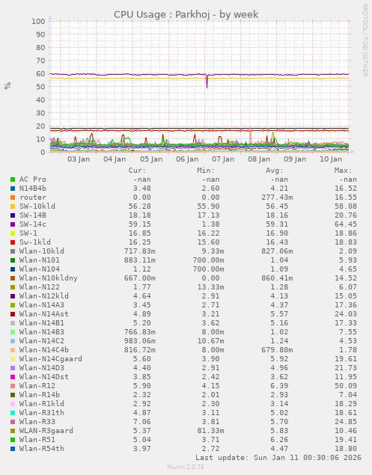The image size is (372, 475).
Task: Click the AC Pro green legend swatch
Action: (x=13, y=180)
